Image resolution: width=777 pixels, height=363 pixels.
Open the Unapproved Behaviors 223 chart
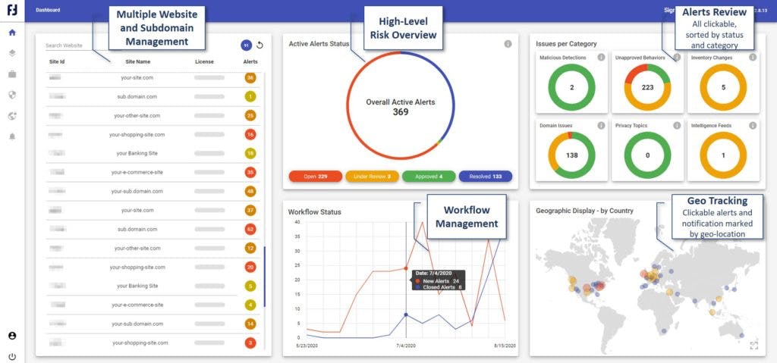(647, 87)
